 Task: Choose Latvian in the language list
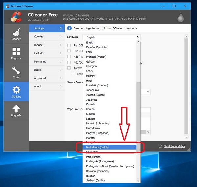[109, 119]
